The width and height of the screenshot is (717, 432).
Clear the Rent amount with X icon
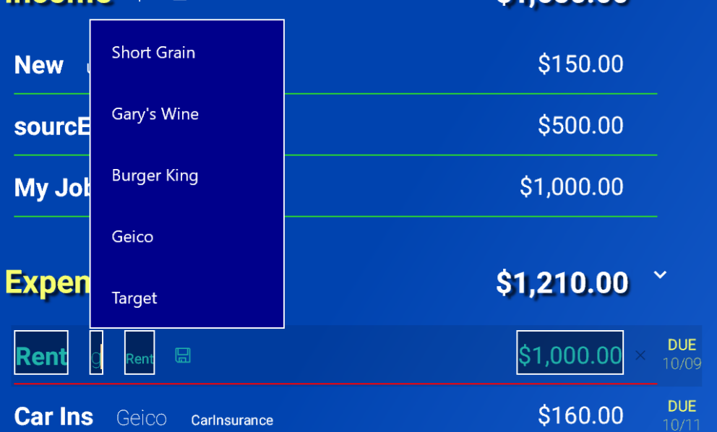point(640,355)
